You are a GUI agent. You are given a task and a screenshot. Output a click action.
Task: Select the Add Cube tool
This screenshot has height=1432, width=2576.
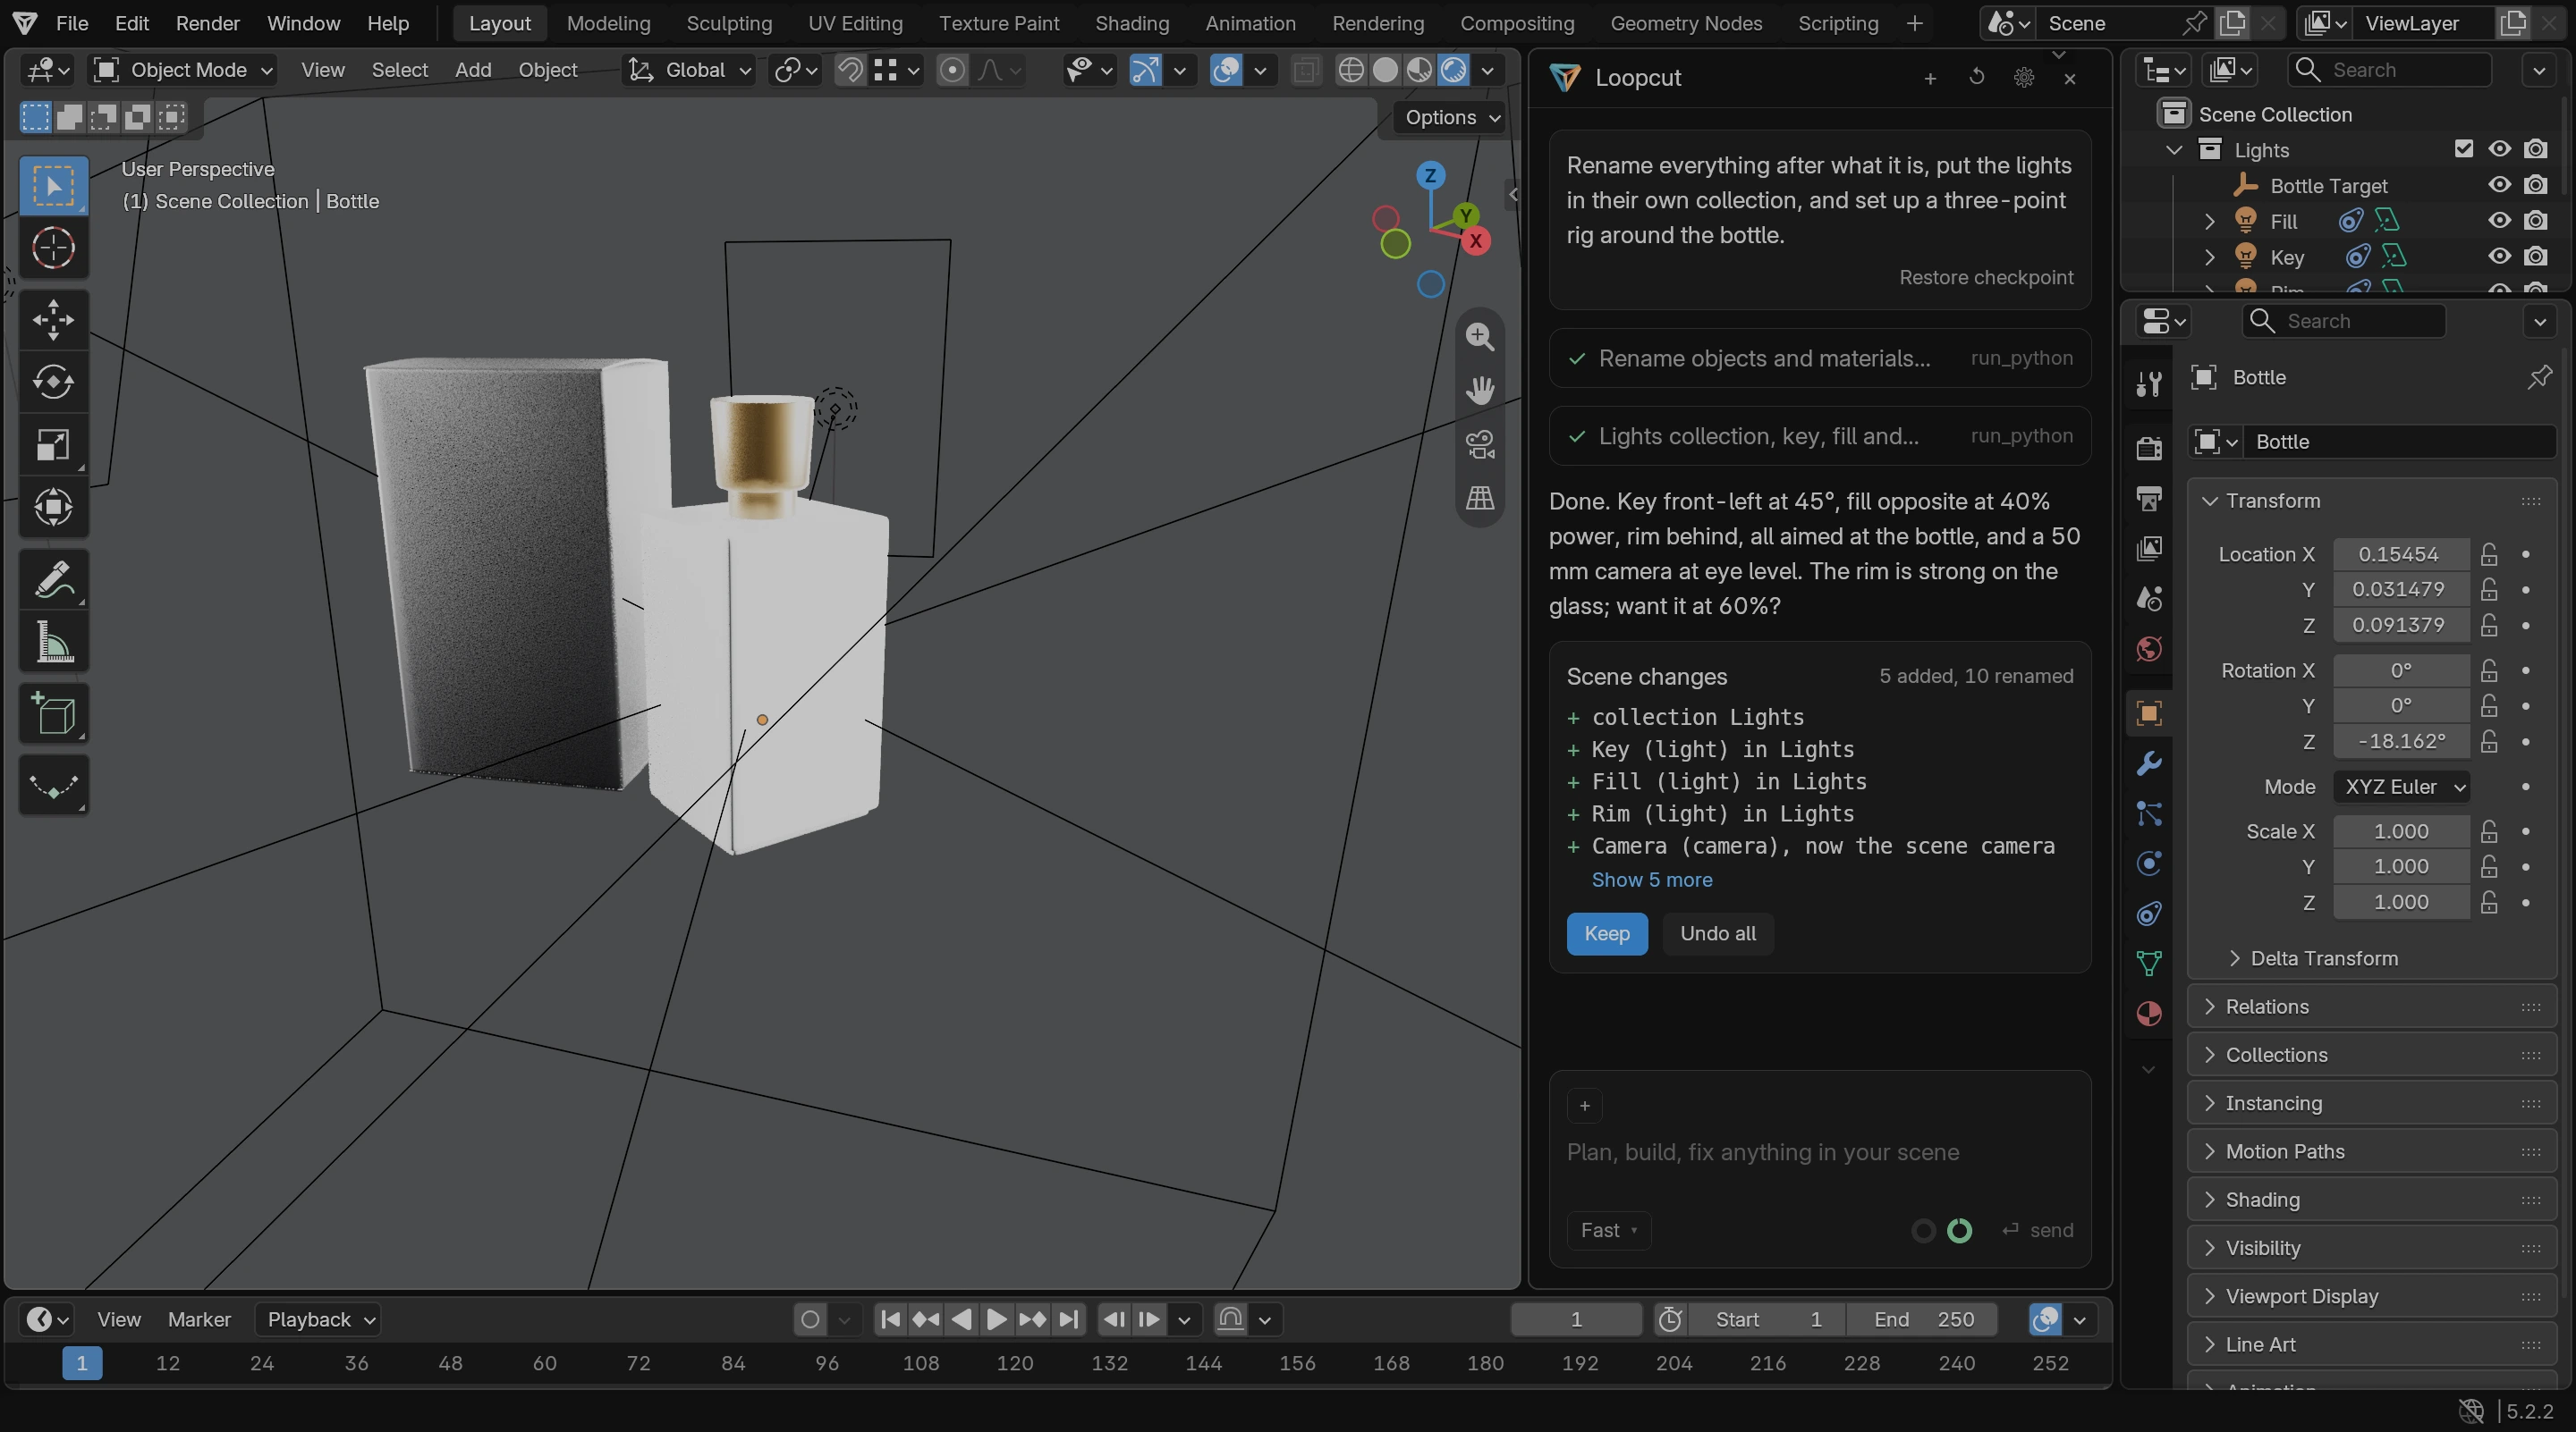tap(53, 713)
